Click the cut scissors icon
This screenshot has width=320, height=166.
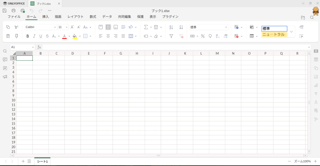point(17,27)
